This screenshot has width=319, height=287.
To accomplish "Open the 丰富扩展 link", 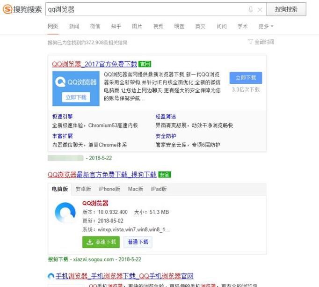I will (x=63, y=136).
